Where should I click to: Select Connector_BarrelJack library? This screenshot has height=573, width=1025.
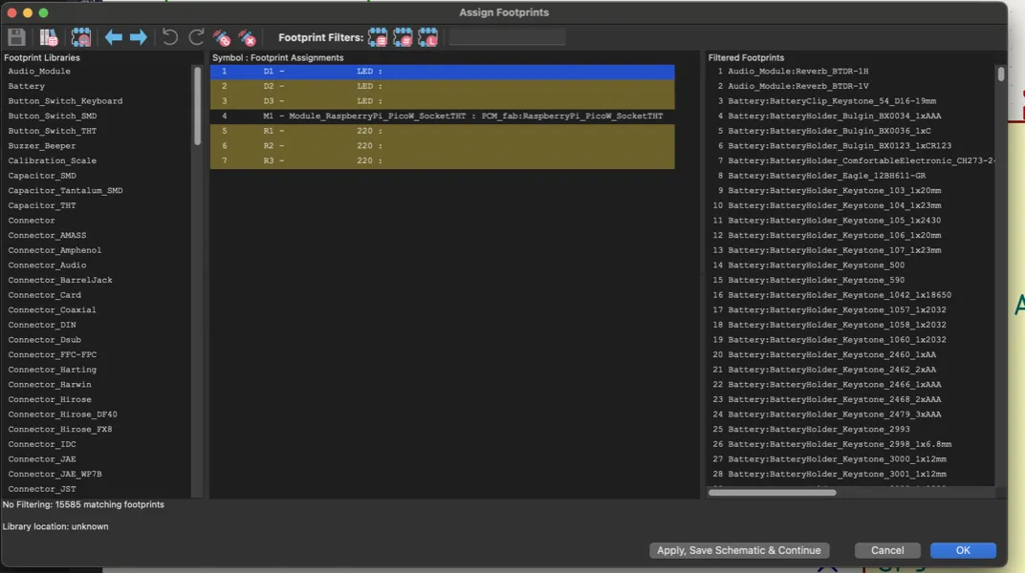pyautogui.click(x=60, y=280)
